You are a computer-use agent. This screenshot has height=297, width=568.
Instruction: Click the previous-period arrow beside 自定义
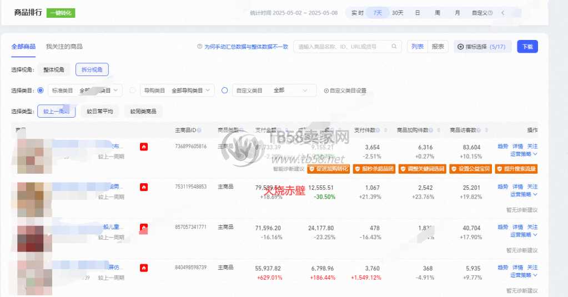(503, 13)
